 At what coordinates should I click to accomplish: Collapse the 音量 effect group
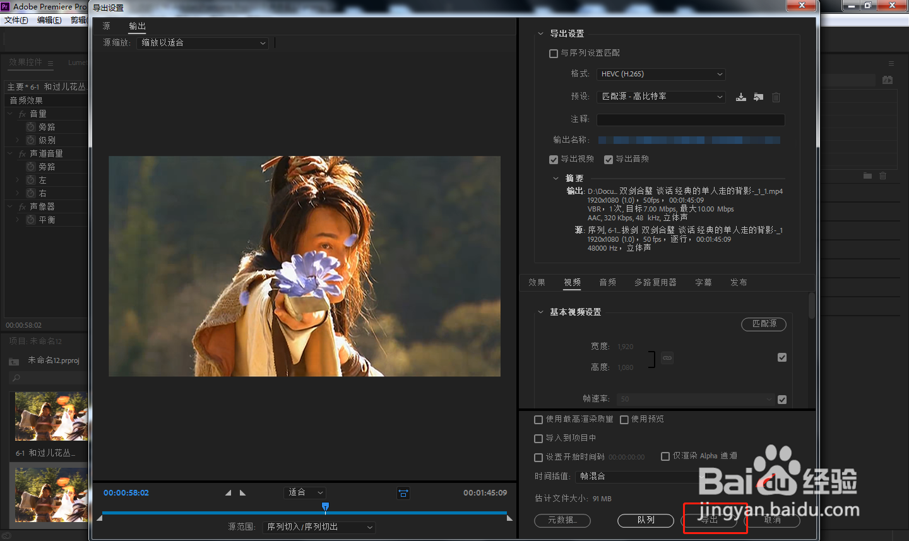click(x=10, y=114)
